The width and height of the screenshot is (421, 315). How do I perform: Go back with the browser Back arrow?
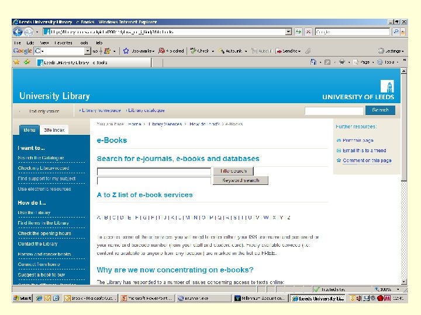(x=18, y=32)
